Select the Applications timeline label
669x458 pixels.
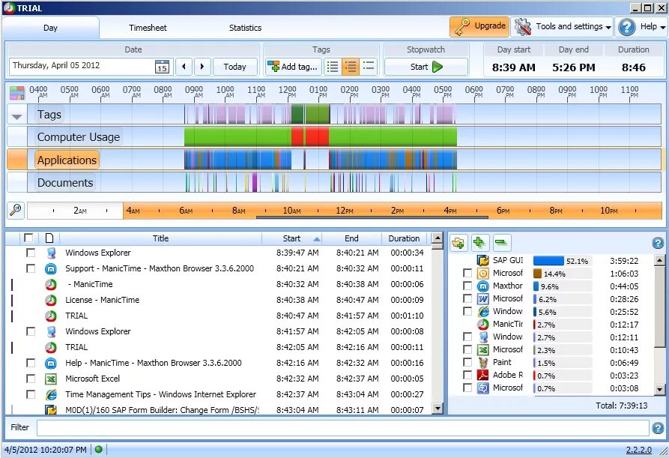pyautogui.click(x=67, y=160)
